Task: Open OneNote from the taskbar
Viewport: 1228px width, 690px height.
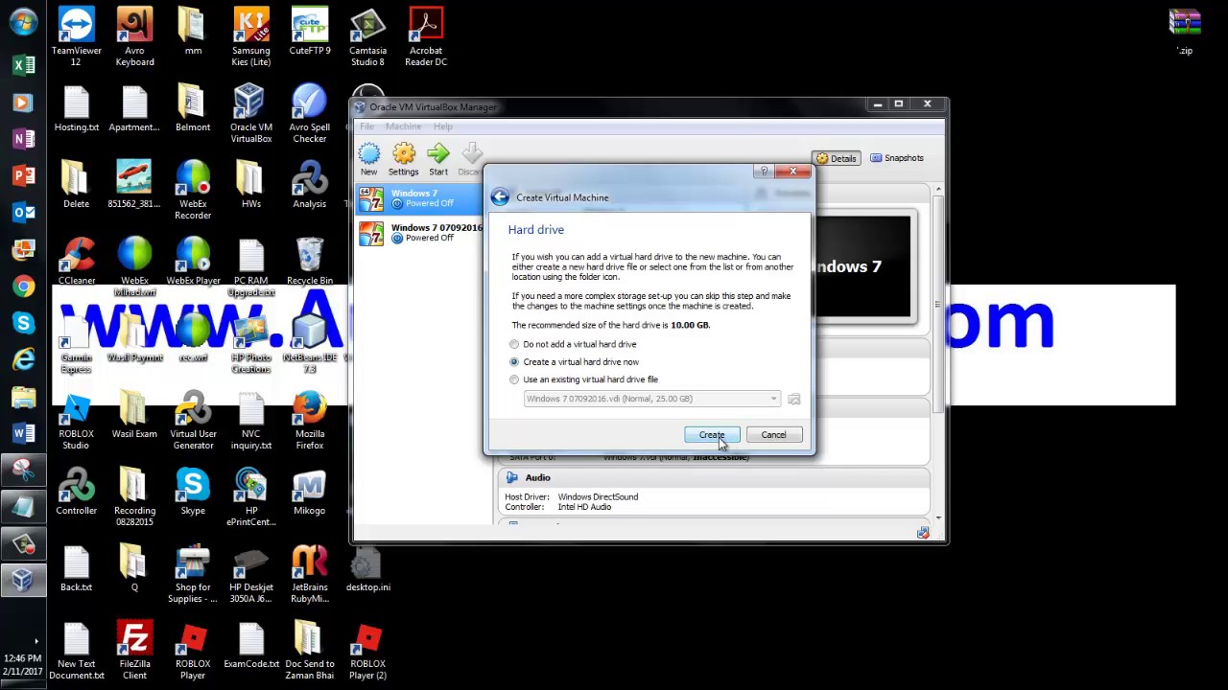Action: tap(23, 139)
